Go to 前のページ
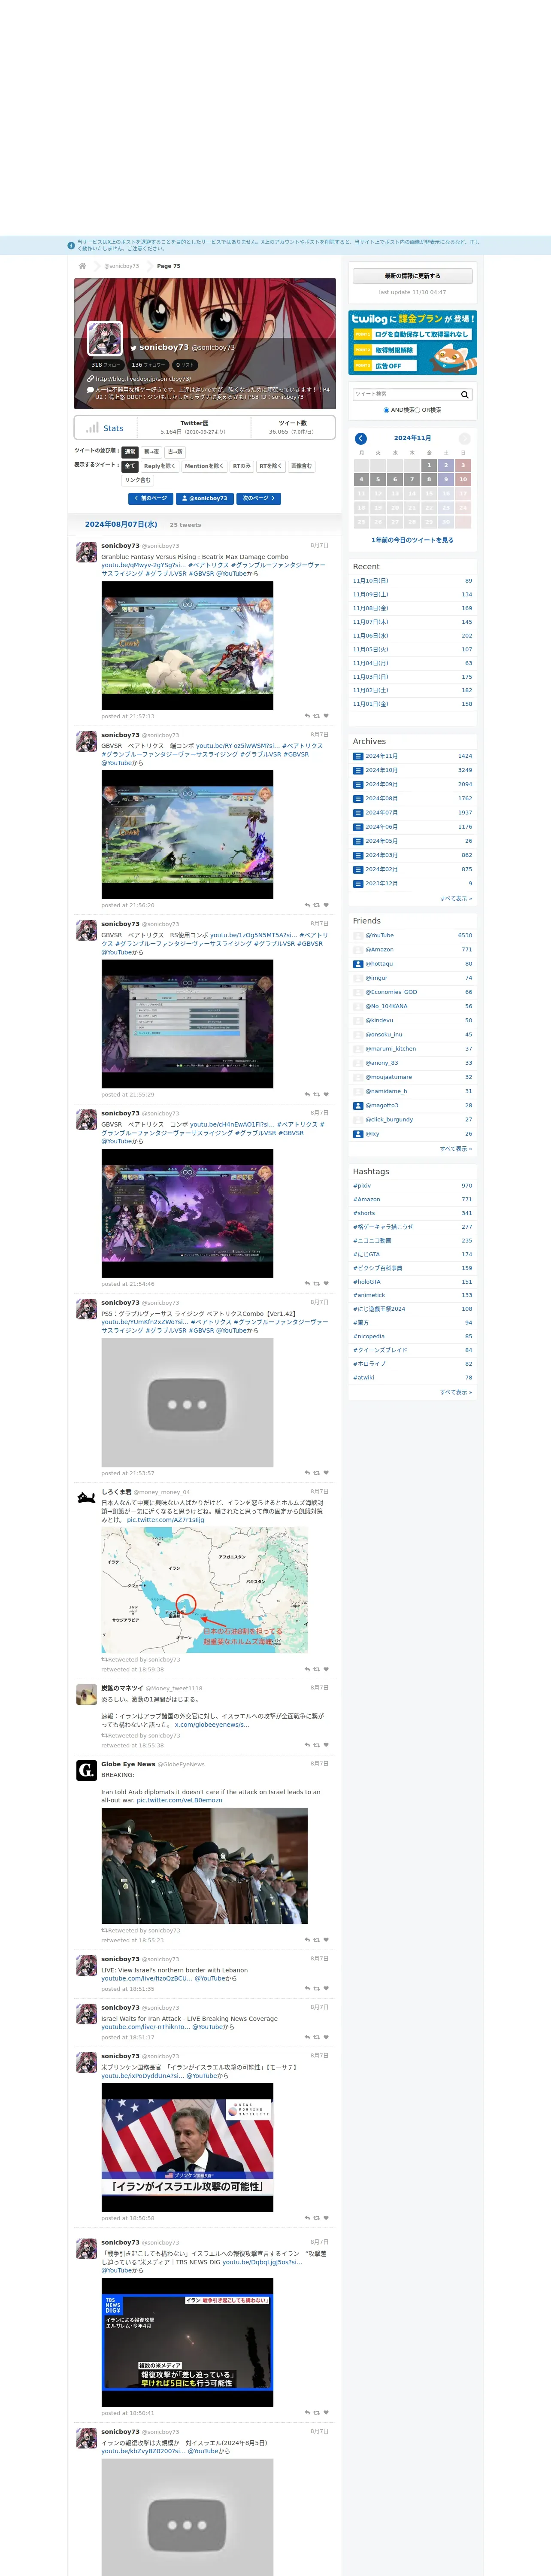The image size is (551, 2576). (x=150, y=498)
